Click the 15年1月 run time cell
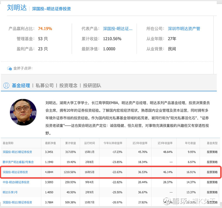 [x=89, y=152]
